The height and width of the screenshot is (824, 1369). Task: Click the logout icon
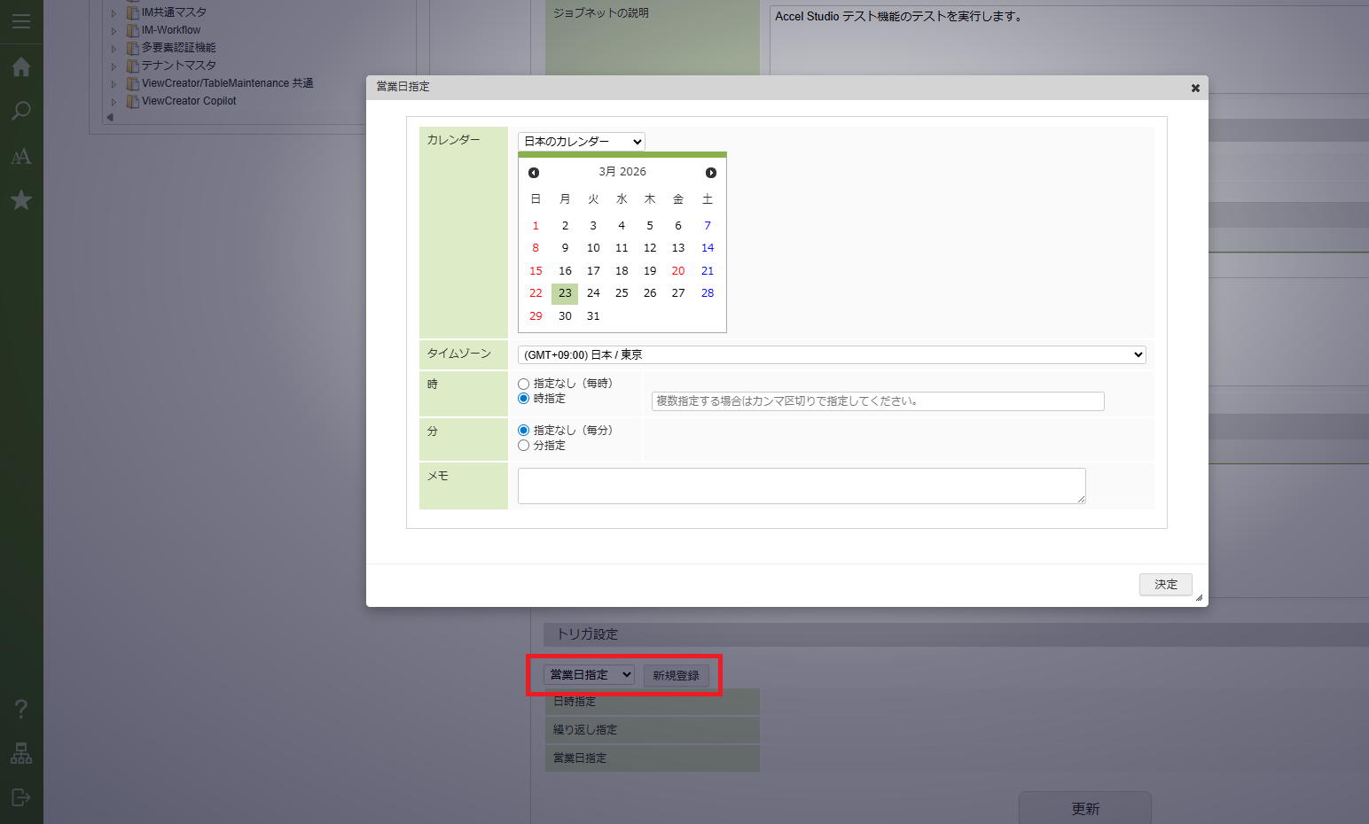coord(21,797)
